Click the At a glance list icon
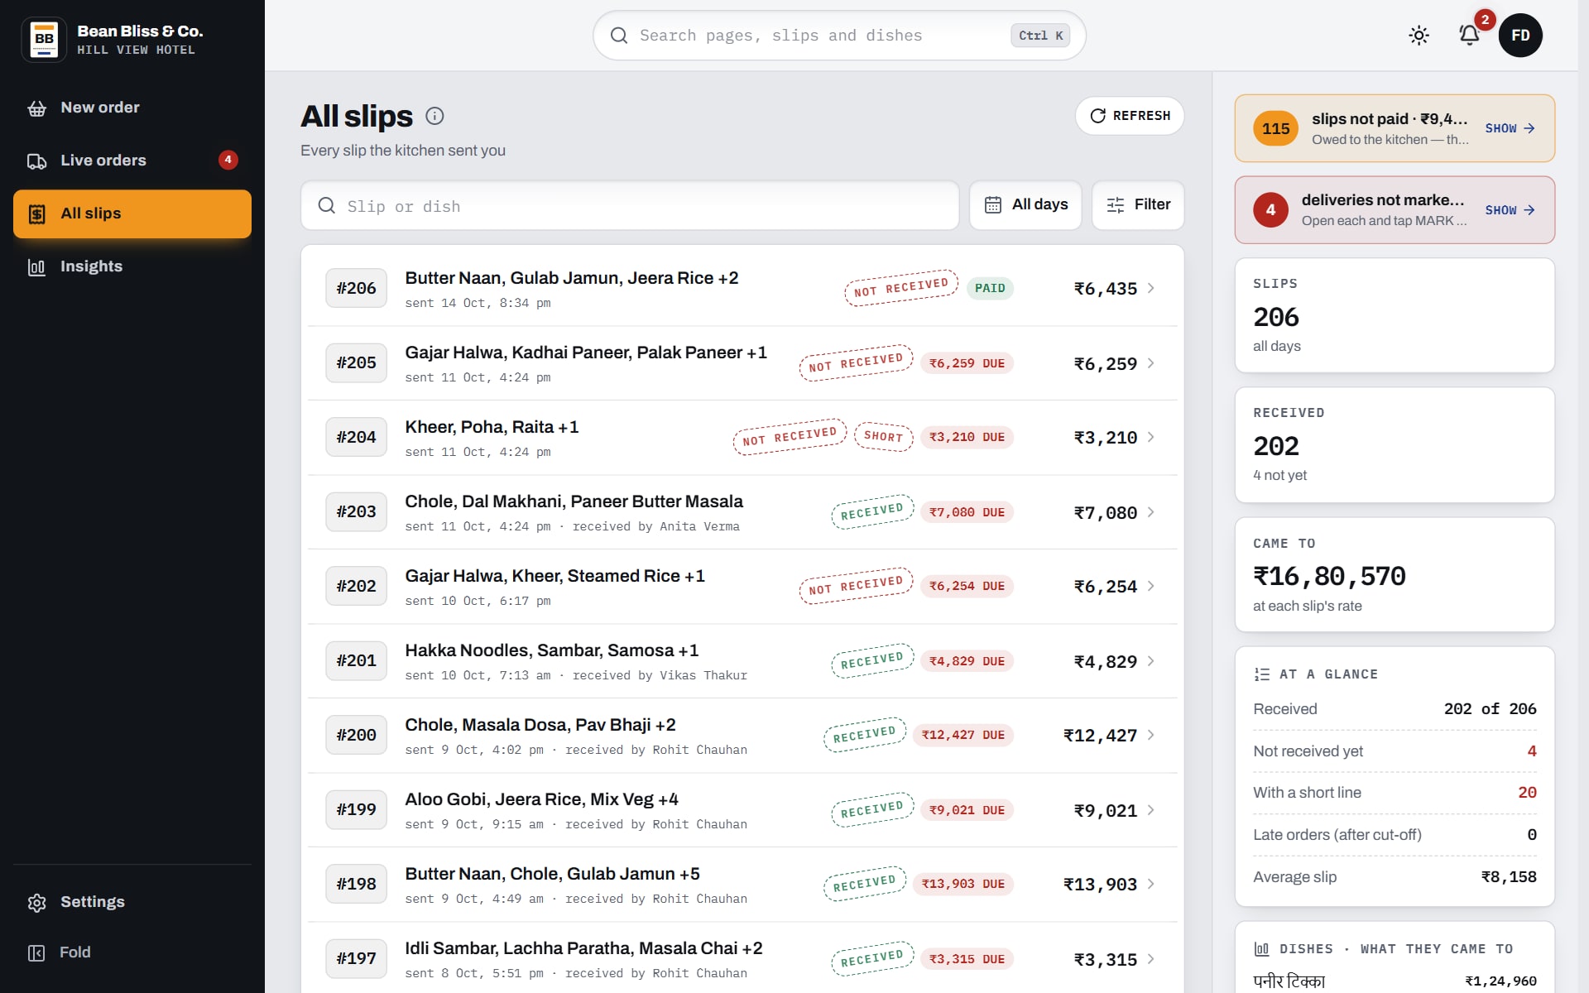This screenshot has height=993, width=1589. coord(1262,674)
